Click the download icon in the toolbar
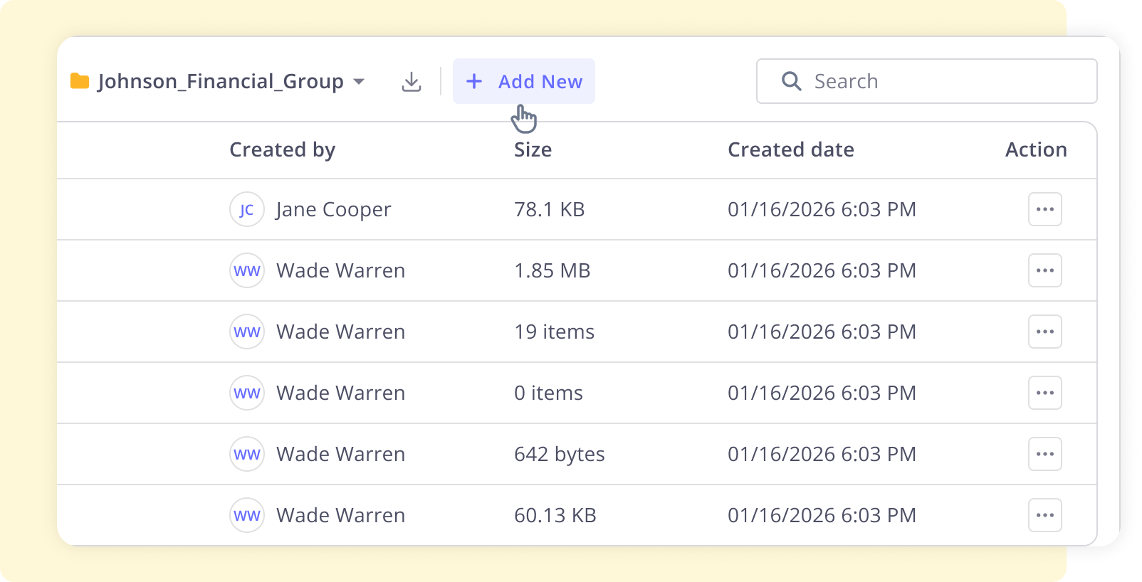This screenshot has height=582, width=1142. (412, 82)
